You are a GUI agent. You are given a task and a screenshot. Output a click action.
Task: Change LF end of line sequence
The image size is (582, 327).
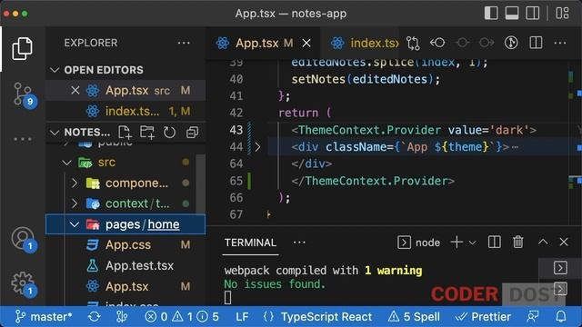coord(242,317)
